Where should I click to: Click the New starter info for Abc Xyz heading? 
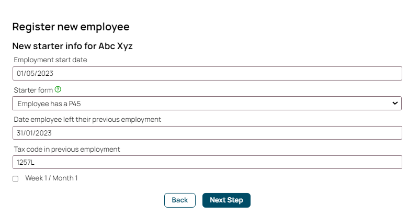point(72,46)
